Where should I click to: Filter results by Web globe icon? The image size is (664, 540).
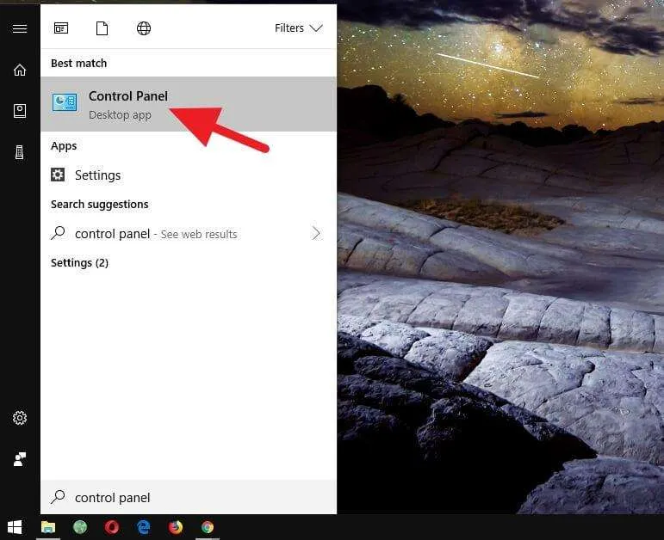[144, 28]
